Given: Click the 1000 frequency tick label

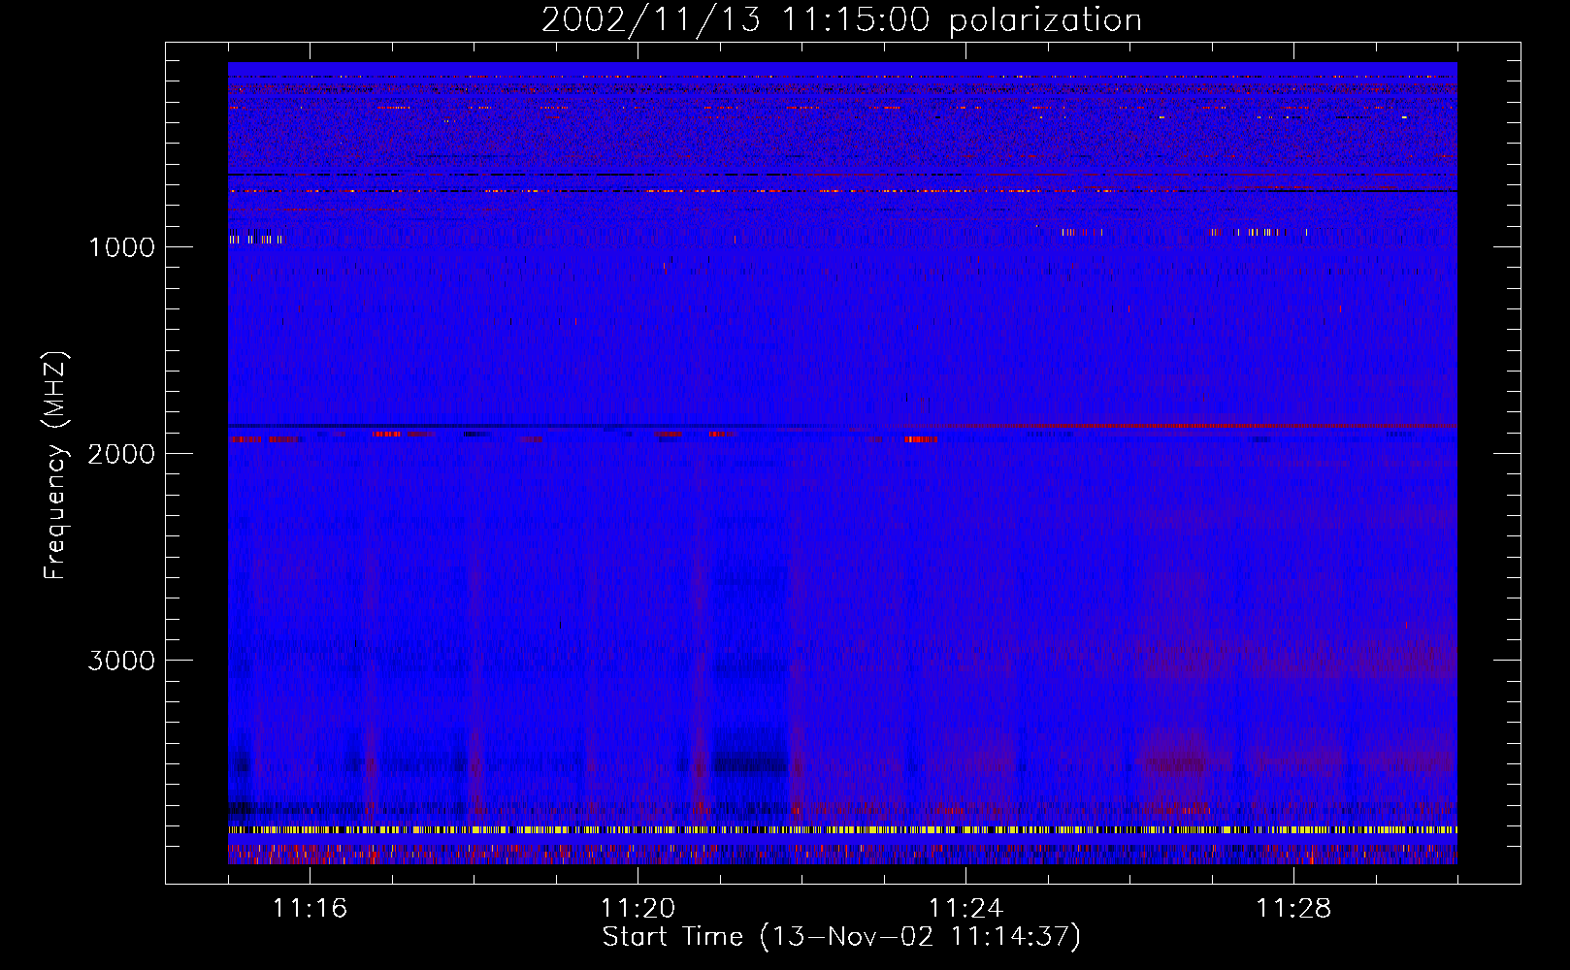Looking at the screenshot, I should pos(122,247).
